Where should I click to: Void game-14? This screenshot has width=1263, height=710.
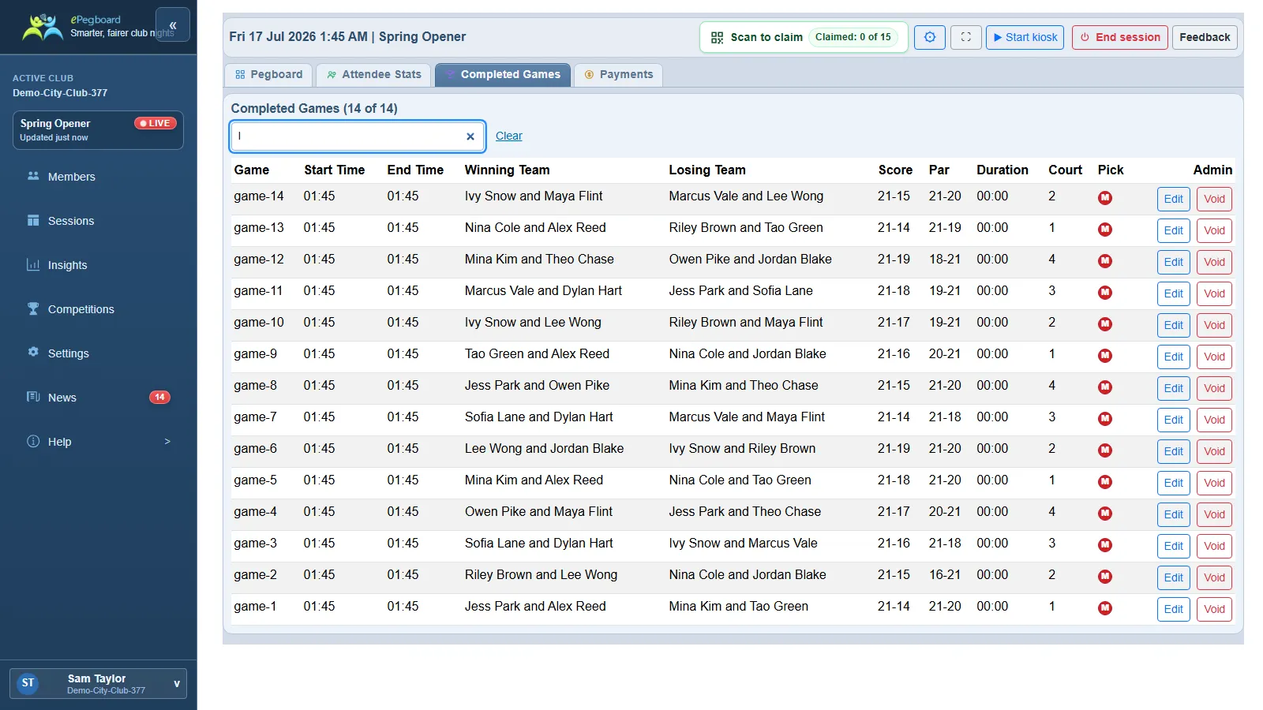[1214, 199]
